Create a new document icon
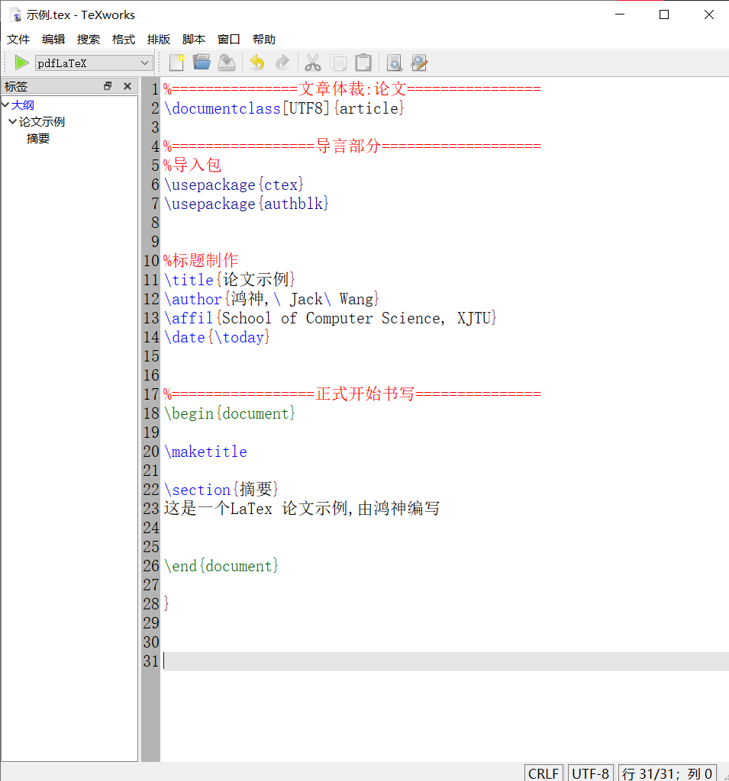The image size is (729, 781). (x=177, y=63)
